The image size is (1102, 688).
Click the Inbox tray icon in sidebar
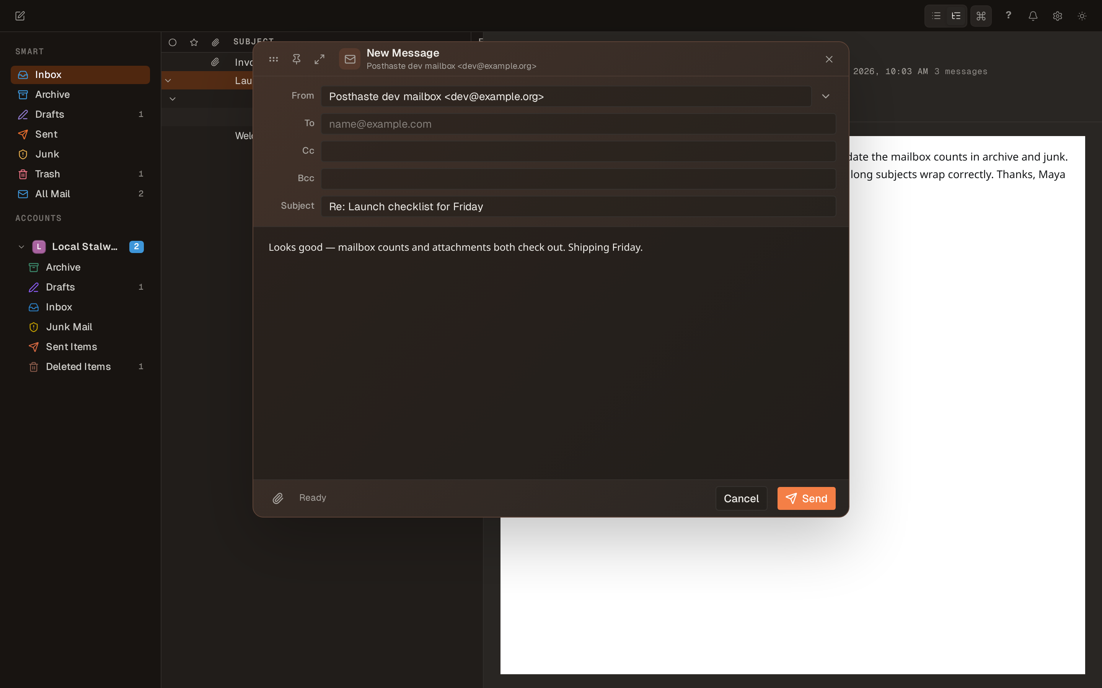(x=23, y=75)
